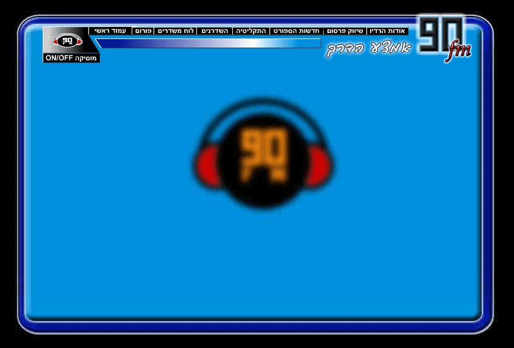Click the small 90 headphones icon
The image size is (514, 348).
68,41
